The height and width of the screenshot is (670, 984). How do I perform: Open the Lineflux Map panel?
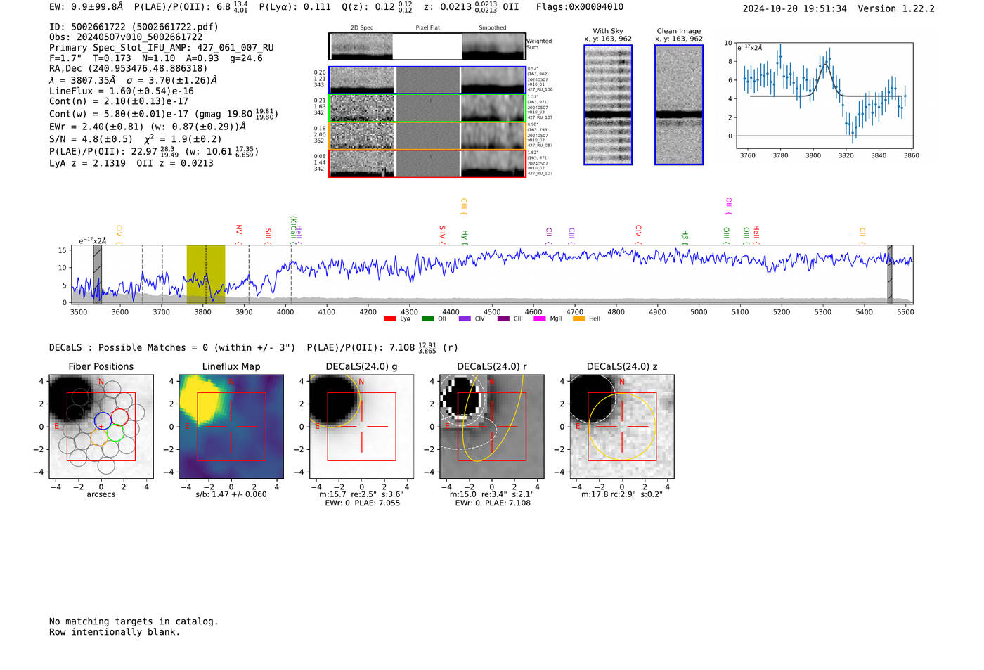point(231,427)
